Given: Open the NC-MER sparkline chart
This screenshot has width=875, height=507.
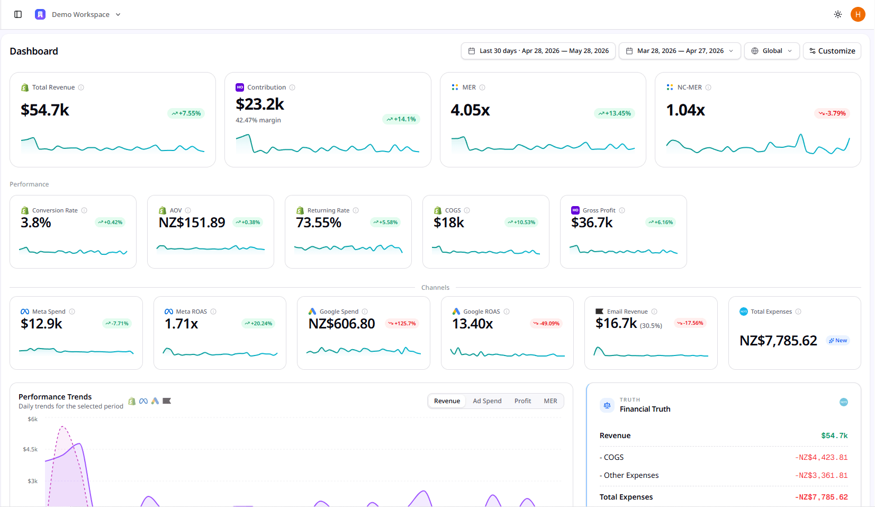Looking at the screenshot, I should (x=758, y=144).
